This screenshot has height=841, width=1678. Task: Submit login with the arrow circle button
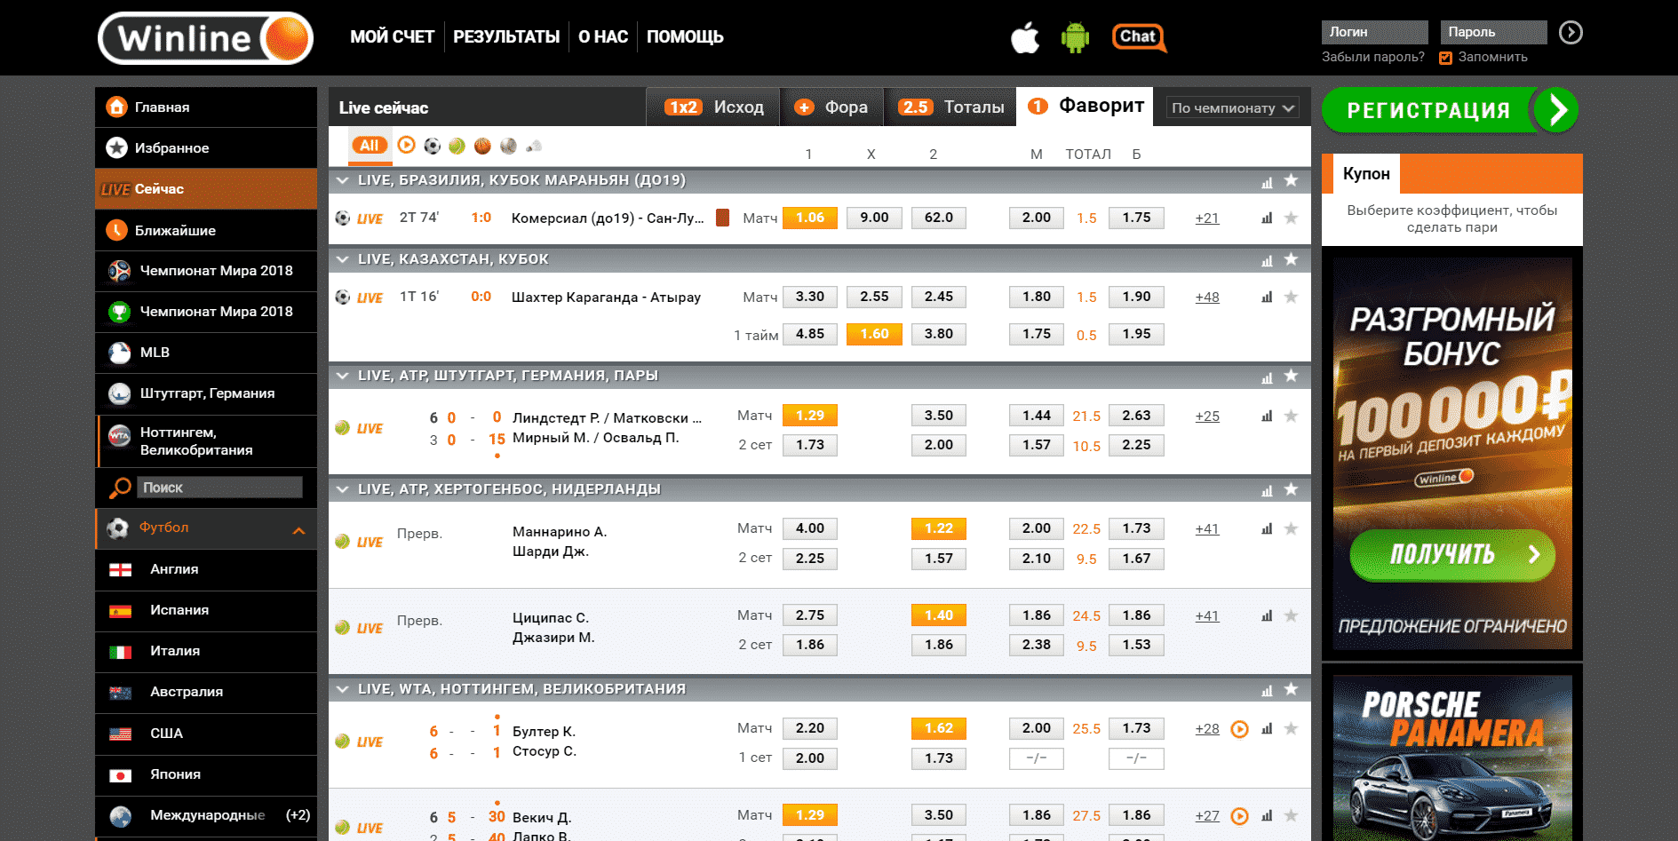[x=1571, y=32]
